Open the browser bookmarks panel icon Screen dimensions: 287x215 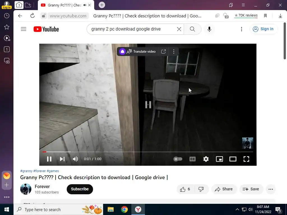(231, 5)
